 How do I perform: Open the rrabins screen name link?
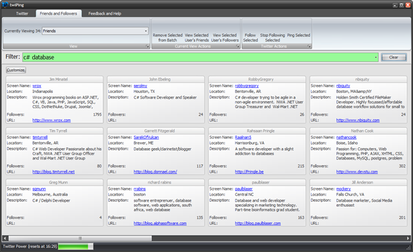(x=139, y=189)
